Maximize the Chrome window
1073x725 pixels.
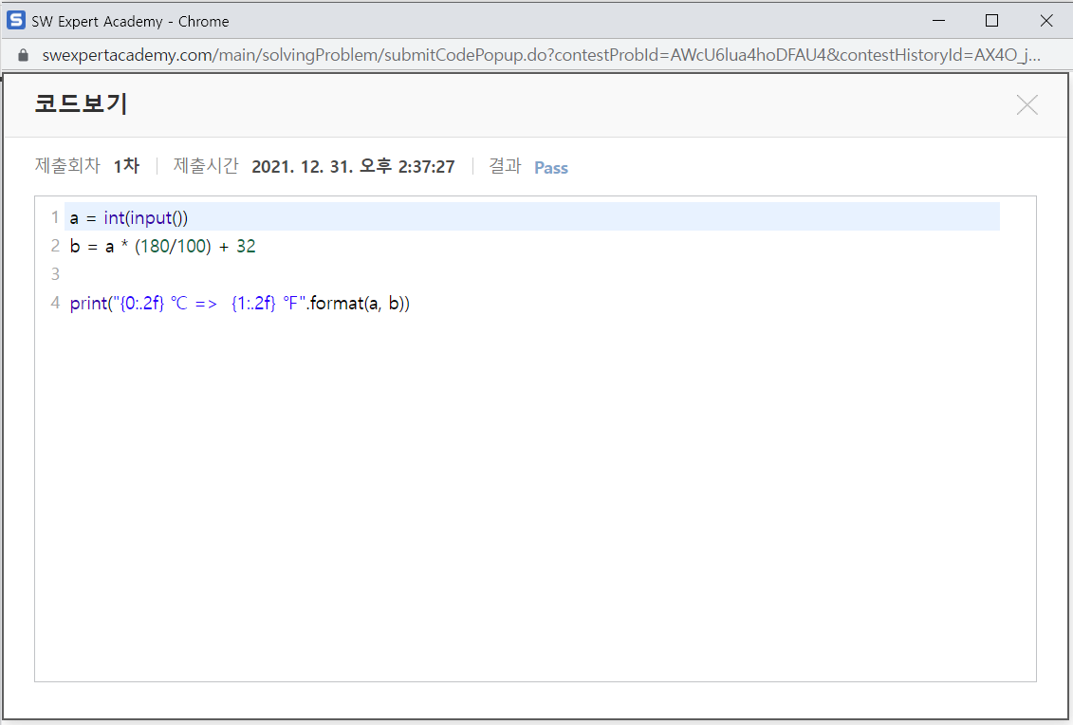point(991,21)
